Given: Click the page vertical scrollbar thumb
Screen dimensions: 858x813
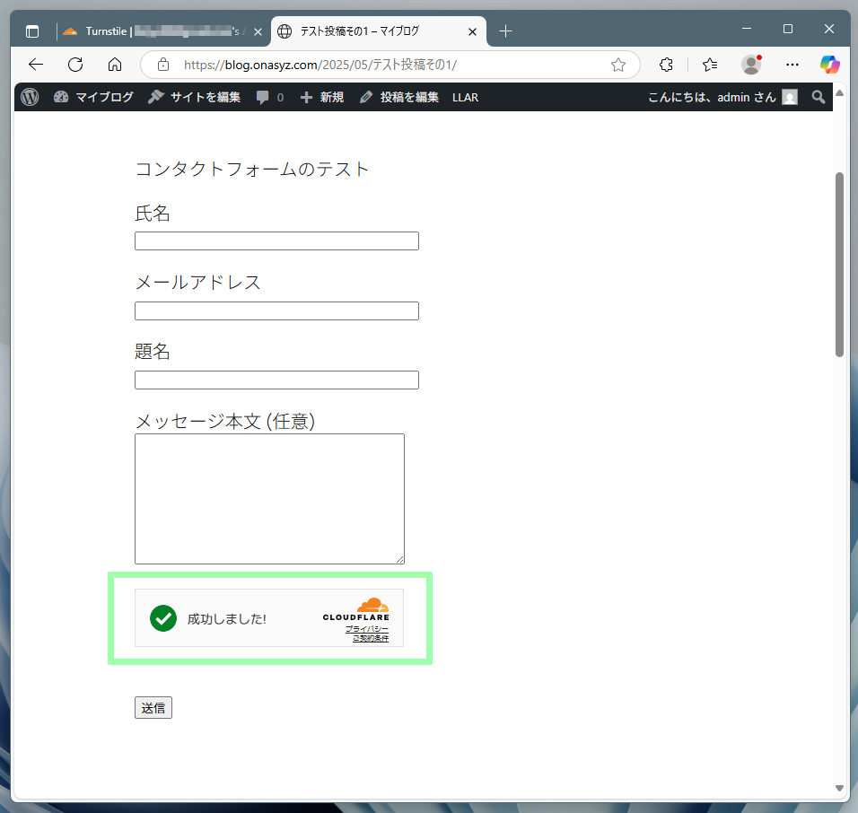Looking at the screenshot, I should (x=839, y=265).
